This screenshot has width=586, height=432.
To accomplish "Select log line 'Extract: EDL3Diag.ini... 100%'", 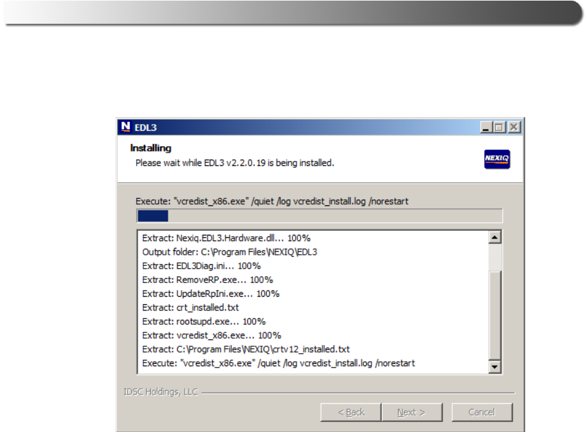I will 202,265.
